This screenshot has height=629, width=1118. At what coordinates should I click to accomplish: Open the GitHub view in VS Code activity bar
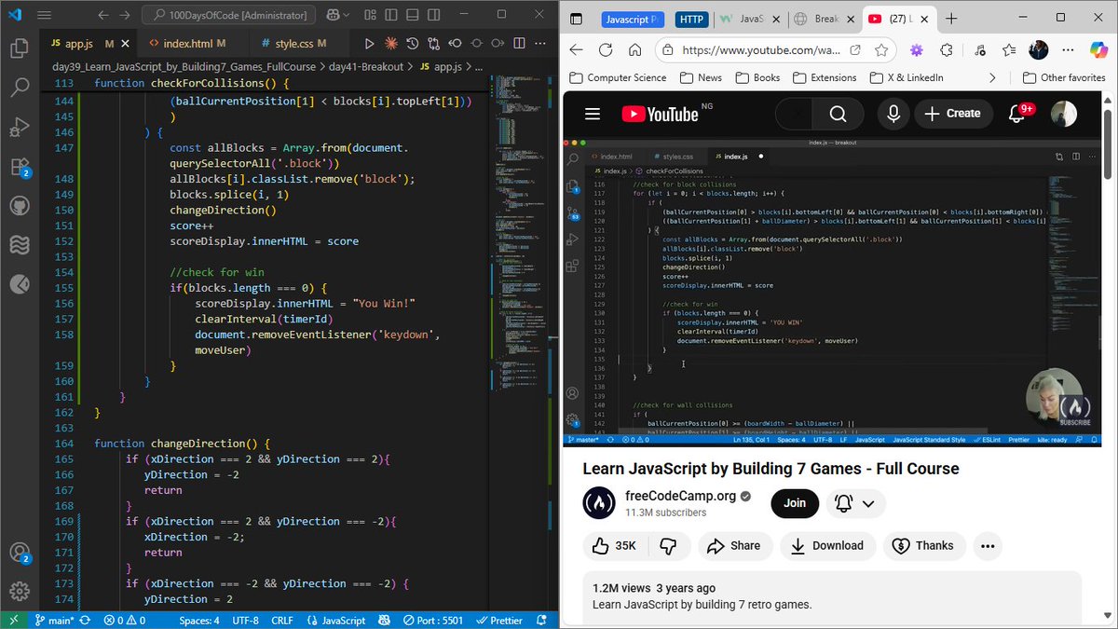click(20, 206)
